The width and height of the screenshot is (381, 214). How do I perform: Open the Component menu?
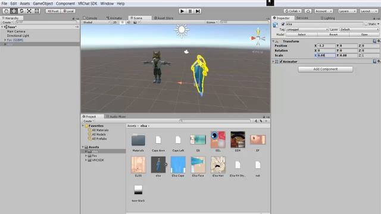click(x=65, y=4)
